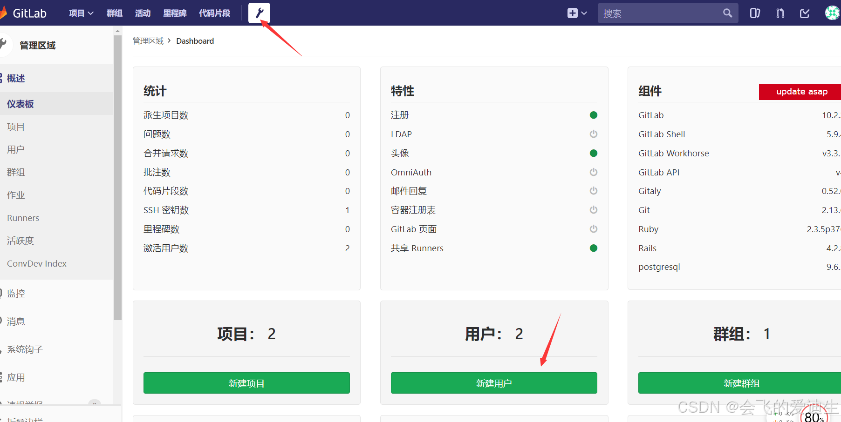This screenshot has height=422, width=841.
Task: Click the 里程碑数 statistic row
Action: 246,229
